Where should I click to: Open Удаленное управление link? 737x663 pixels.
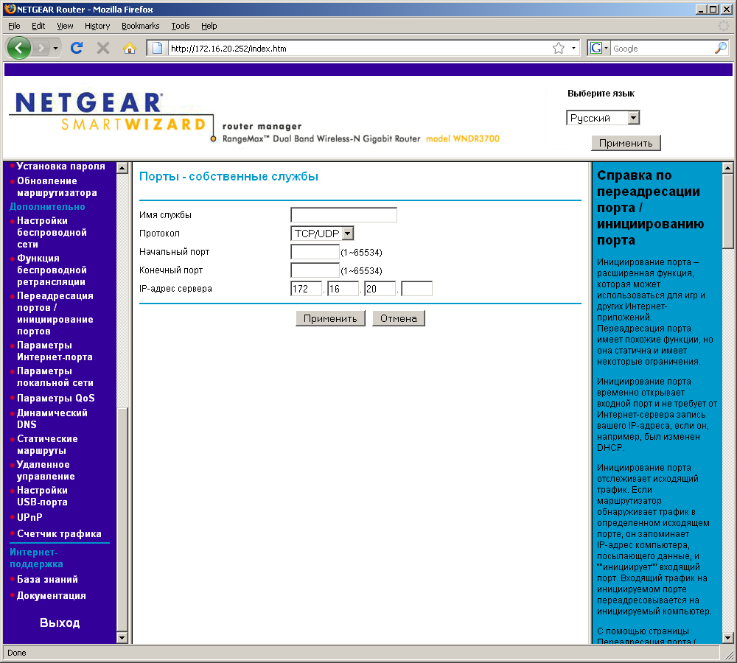(46, 470)
